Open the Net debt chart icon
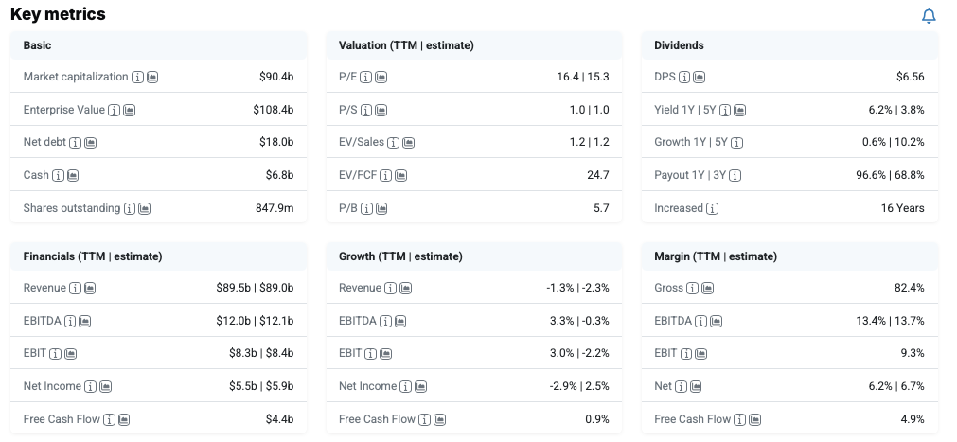The width and height of the screenshot is (957, 442). 91,143
